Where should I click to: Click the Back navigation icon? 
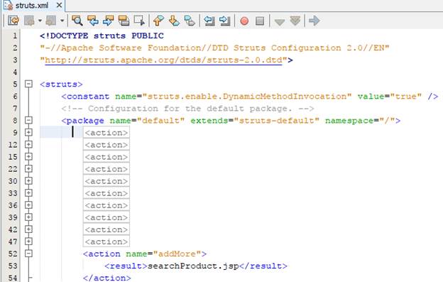coord(29,21)
